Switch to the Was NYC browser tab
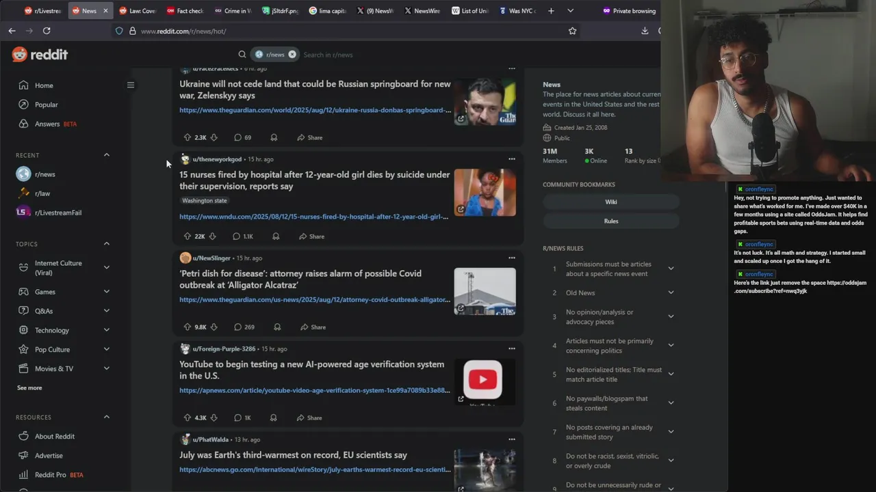Viewport: 876px width, 492px height. (x=517, y=11)
